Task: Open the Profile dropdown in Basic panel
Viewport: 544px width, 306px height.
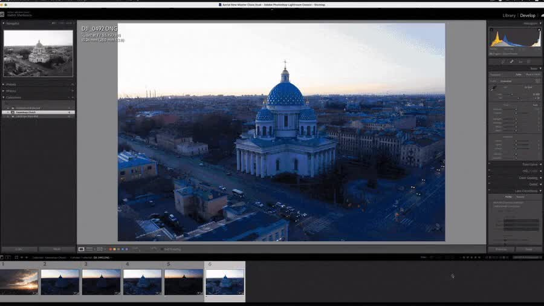Action: tap(506, 81)
